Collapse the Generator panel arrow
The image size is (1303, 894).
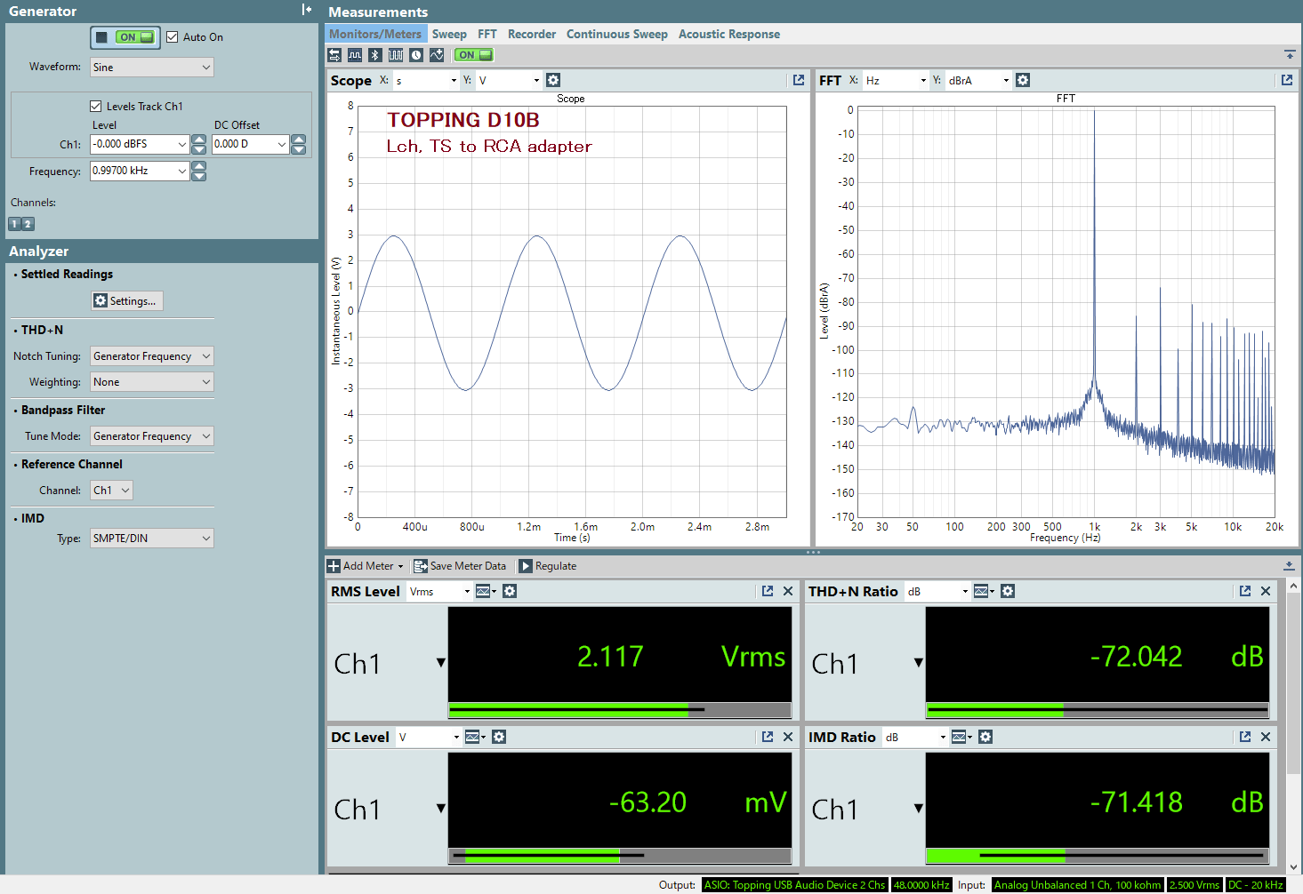(x=307, y=10)
